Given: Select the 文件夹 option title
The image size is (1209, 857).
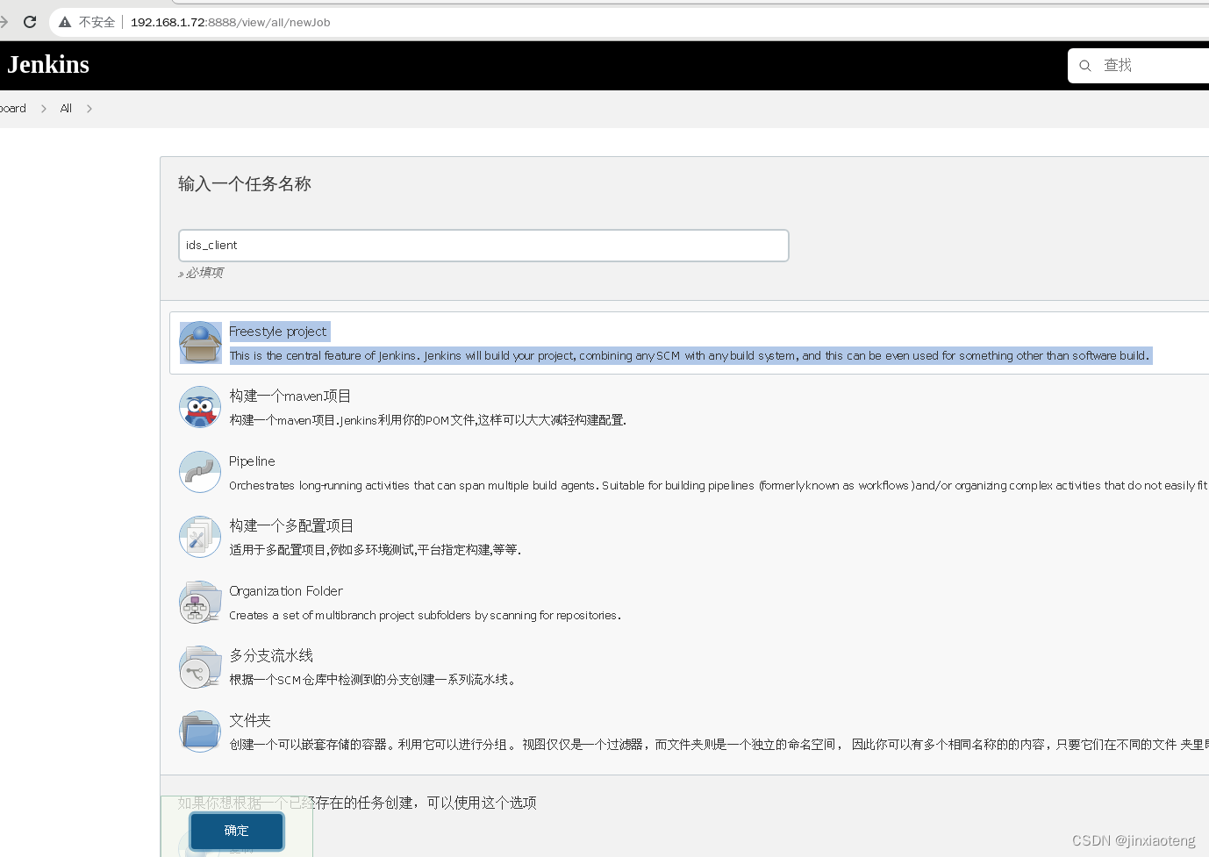Looking at the screenshot, I should click(250, 721).
